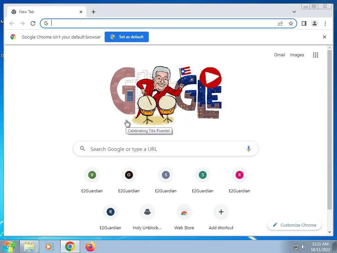Click the Customize Chrome button
This screenshot has width=337, height=253.
pos(295,225)
